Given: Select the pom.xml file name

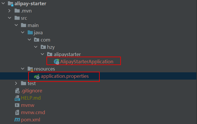Looking at the screenshot, I should tap(31, 120).
